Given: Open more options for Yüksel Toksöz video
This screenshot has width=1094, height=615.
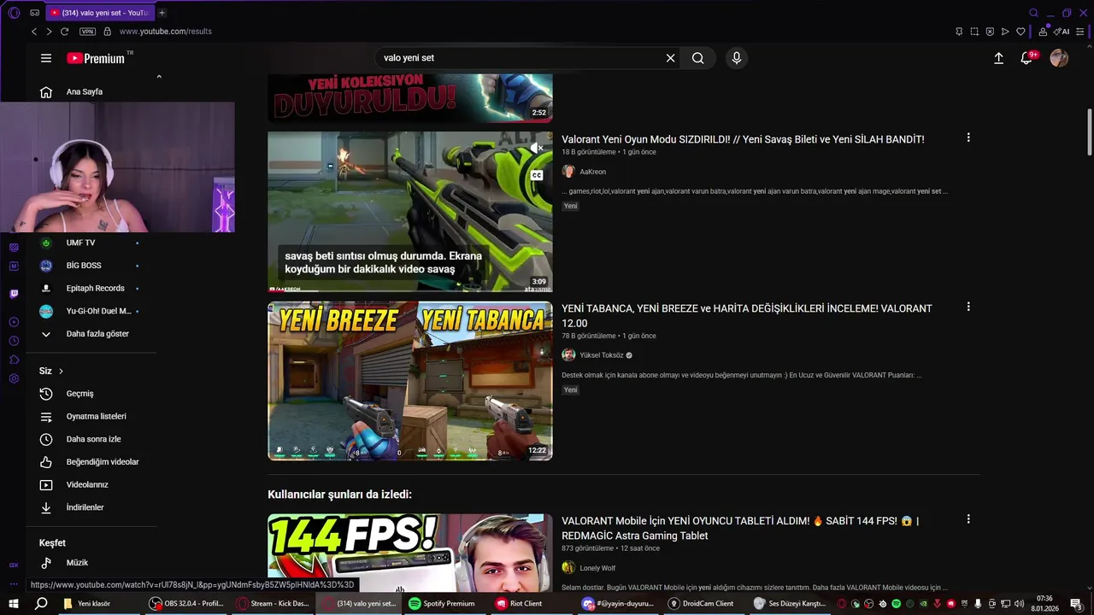Looking at the screenshot, I should [968, 307].
